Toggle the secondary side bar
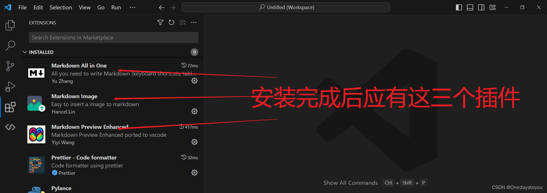The image size is (547, 193). (x=481, y=7)
